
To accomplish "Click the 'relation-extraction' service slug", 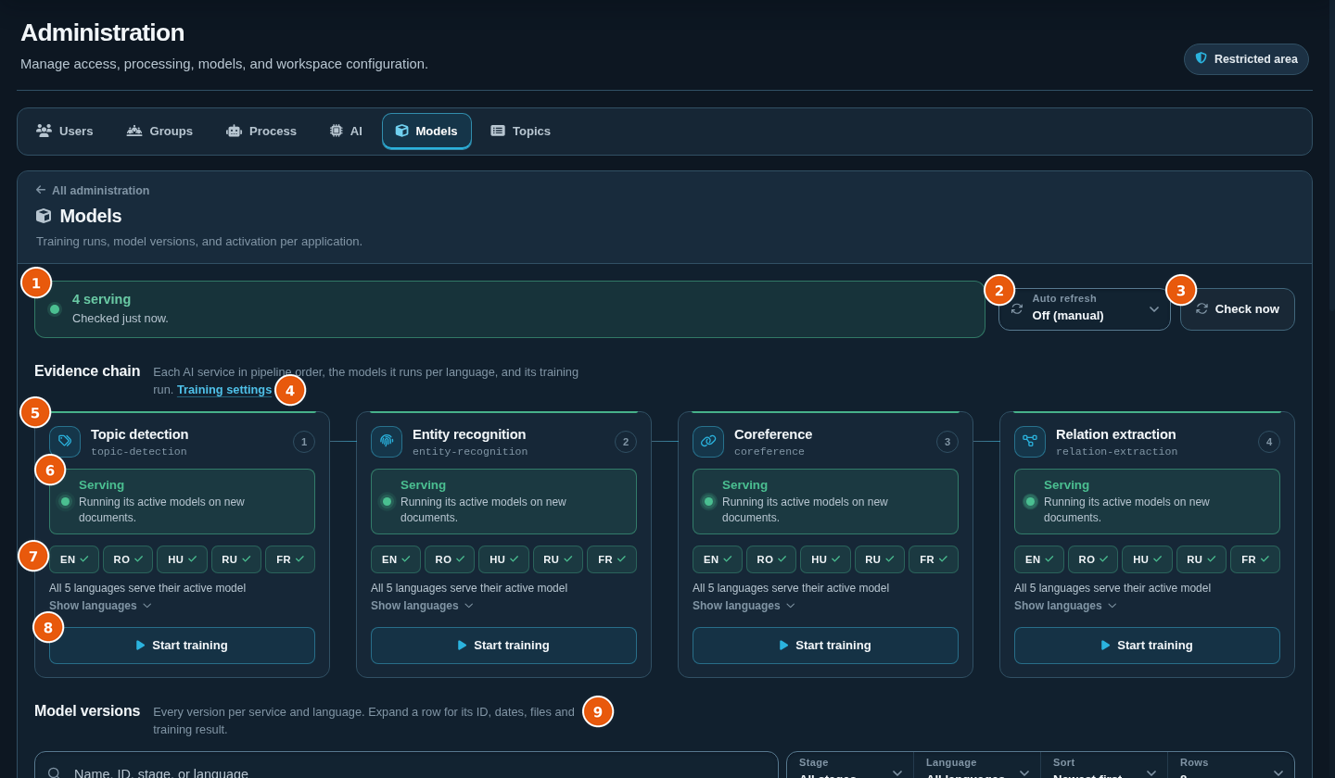I will pyautogui.click(x=1116, y=452).
